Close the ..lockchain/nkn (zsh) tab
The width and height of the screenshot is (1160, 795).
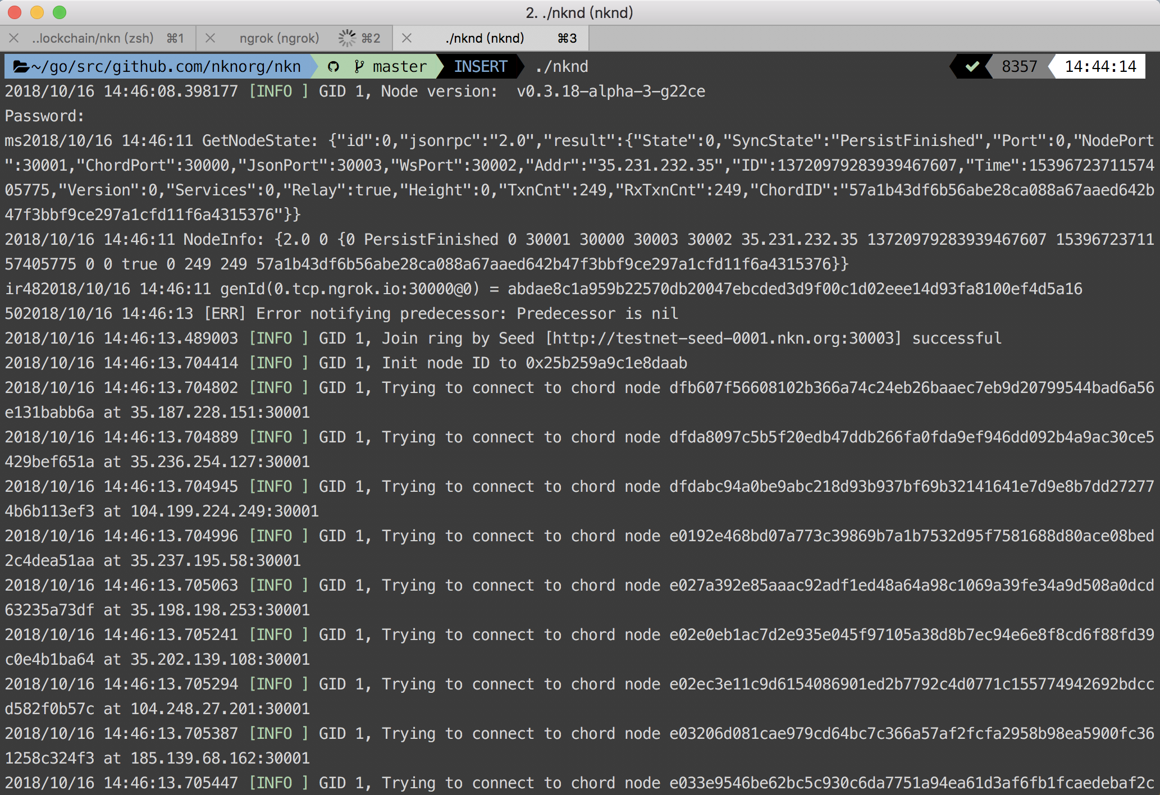click(x=14, y=38)
